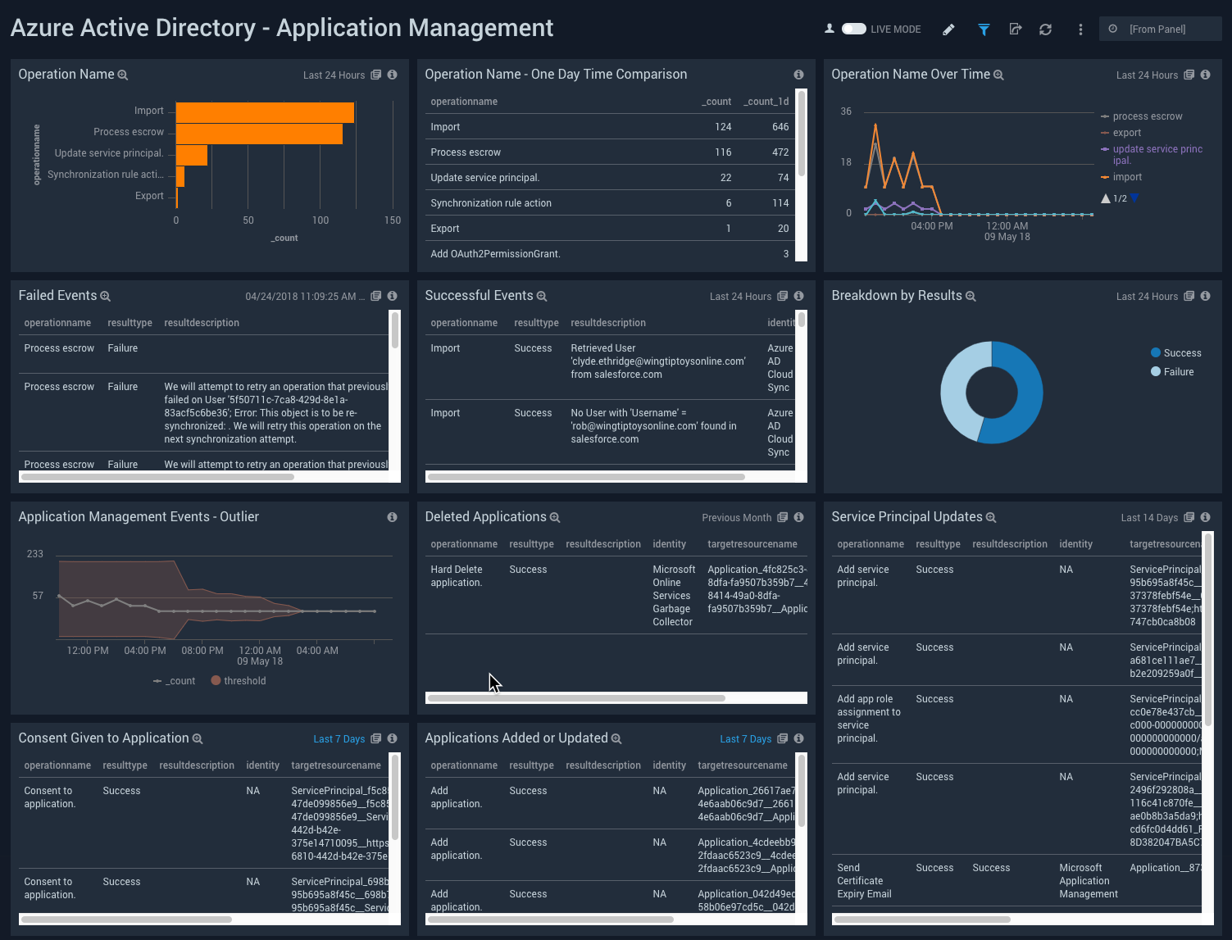View info for the Deleted Applications panel
1232x940 pixels.
[798, 517]
